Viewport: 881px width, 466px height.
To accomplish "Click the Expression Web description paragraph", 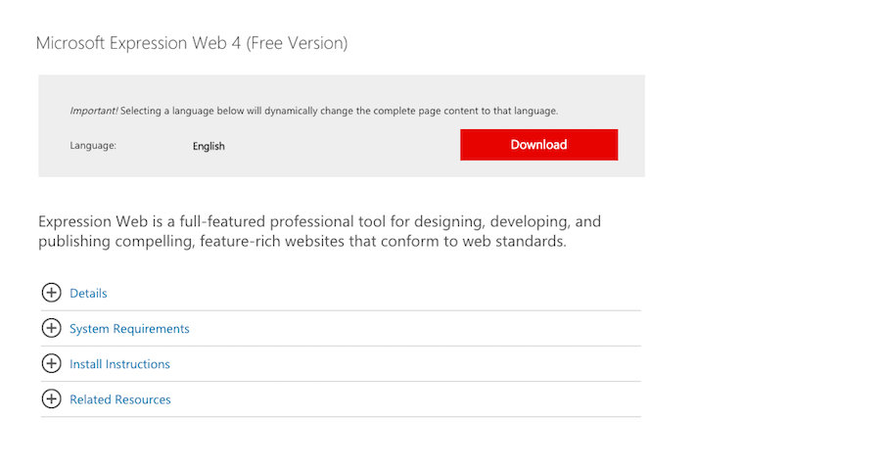I will click(x=320, y=231).
